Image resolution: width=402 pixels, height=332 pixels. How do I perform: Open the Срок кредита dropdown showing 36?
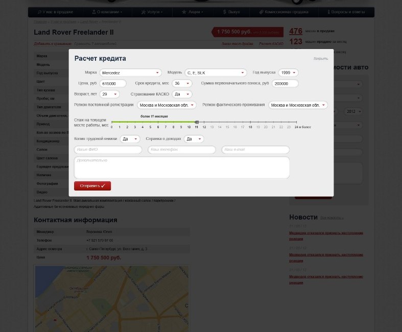(x=182, y=84)
